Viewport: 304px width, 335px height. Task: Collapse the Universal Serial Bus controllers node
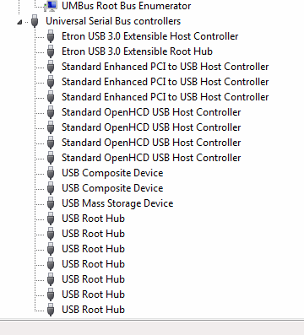[19, 22]
